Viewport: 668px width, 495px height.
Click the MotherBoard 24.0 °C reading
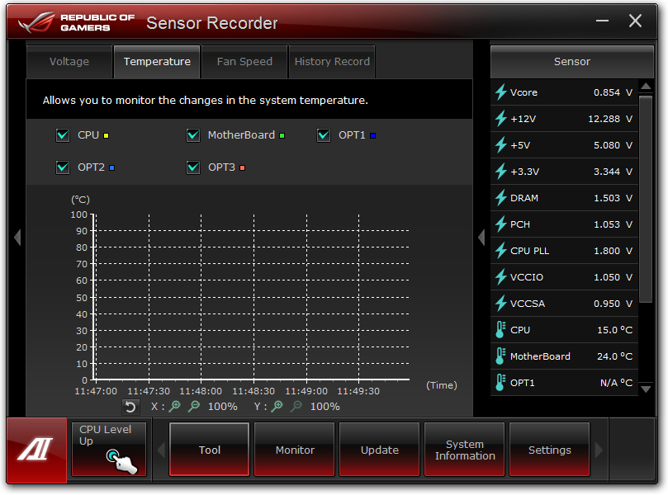614,356
